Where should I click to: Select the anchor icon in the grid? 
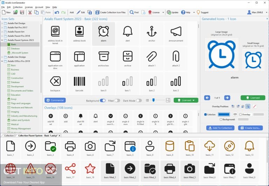[x=152, y=34]
